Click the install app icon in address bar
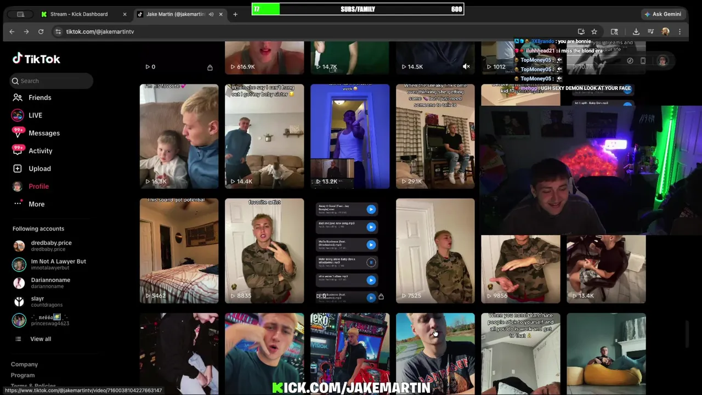The height and width of the screenshot is (395, 702). [x=581, y=32]
